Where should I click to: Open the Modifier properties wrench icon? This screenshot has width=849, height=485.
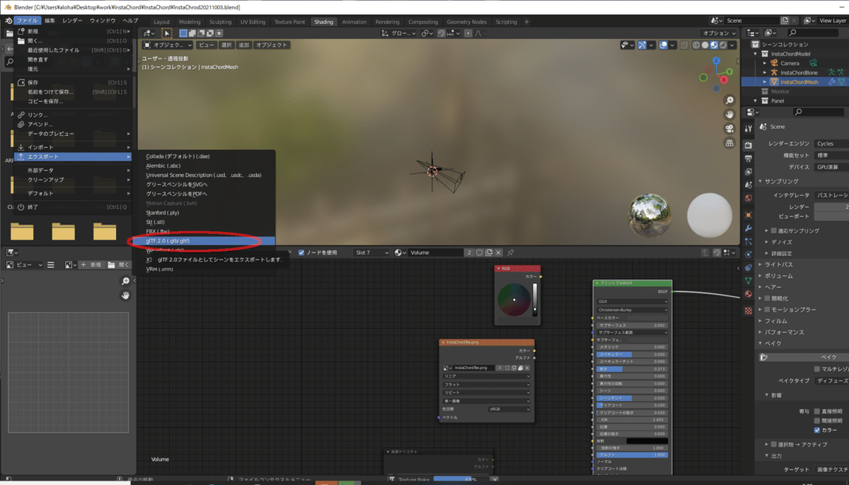(x=749, y=227)
